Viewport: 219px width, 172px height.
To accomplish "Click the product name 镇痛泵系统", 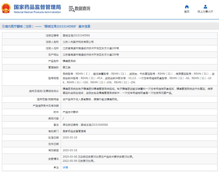I will (x=69, y=61).
